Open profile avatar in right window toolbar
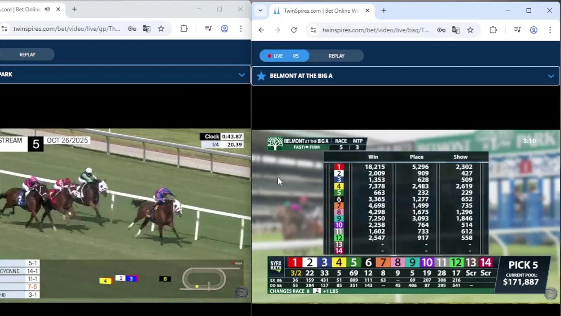The width and height of the screenshot is (561, 316). (533, 30)
